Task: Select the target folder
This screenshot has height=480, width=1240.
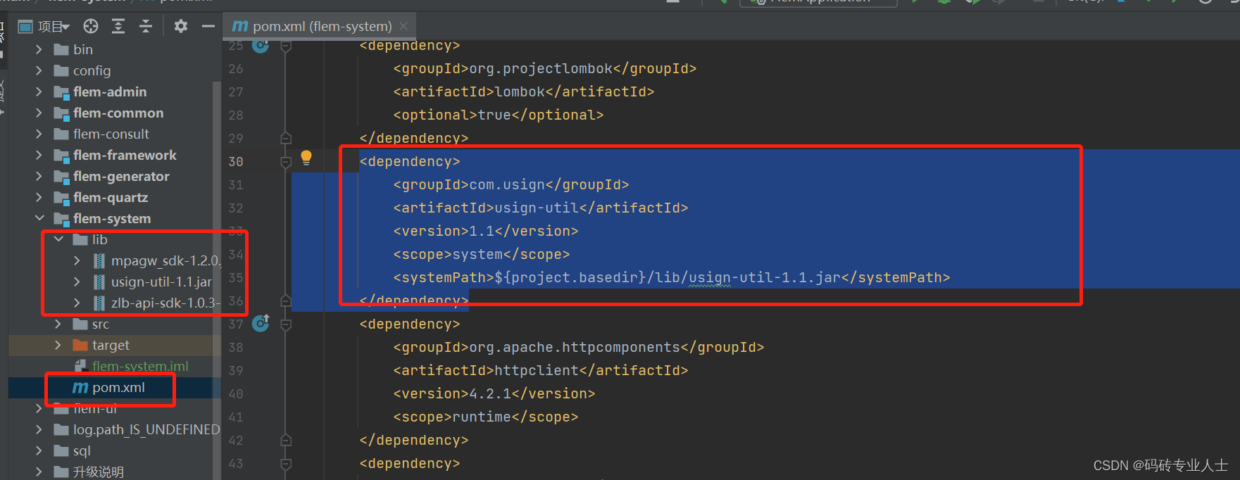Action: pyautogui.click(x=111, y=346)
